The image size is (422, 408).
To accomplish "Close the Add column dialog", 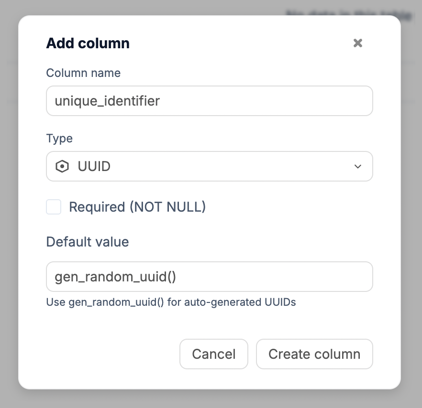I will tap(358, 43).
